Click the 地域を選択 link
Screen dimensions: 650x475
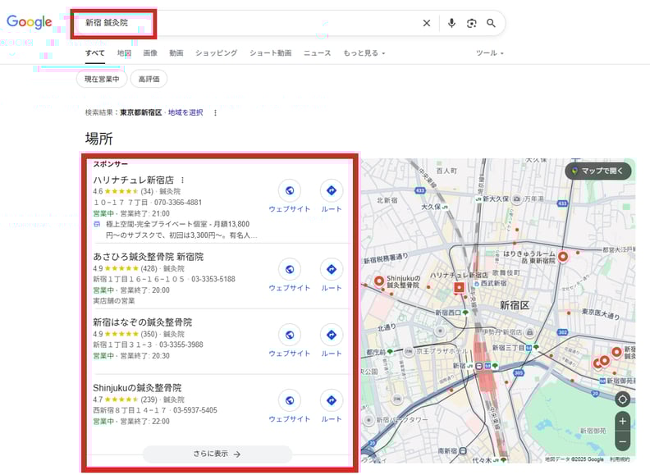185,112
